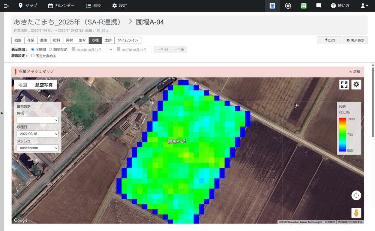Screen dimensions: 375x231
Task: Enter fullscreen map view
Action: click(x=344, y=85)
